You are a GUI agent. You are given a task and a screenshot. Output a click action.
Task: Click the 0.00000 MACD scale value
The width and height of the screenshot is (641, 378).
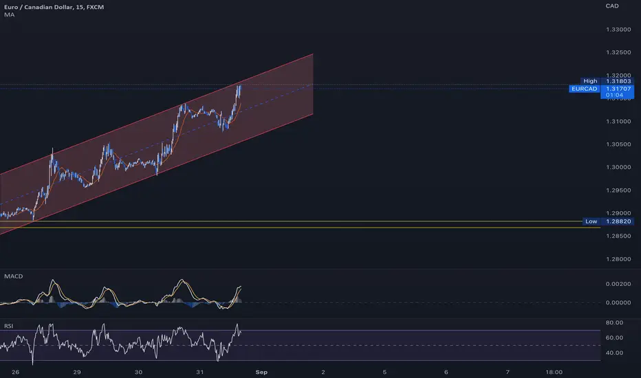point(618,302)
